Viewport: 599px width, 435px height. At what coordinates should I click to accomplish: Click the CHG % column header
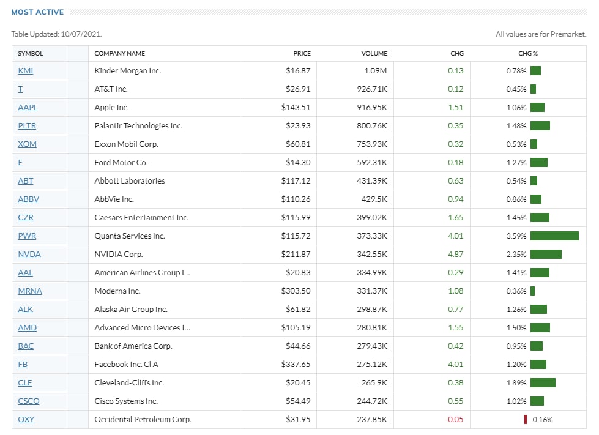click(x=528, y=53)
